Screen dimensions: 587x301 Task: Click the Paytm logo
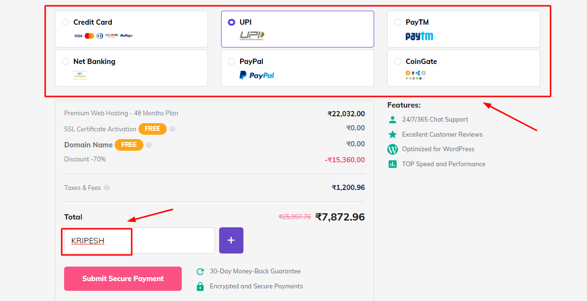click(x=419, y=36)
